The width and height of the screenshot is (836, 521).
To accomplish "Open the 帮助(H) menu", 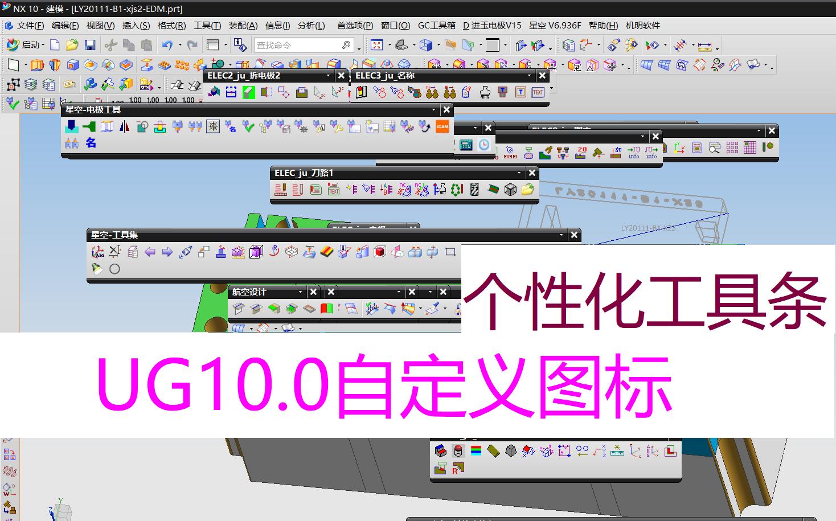I will pos(604,26).
